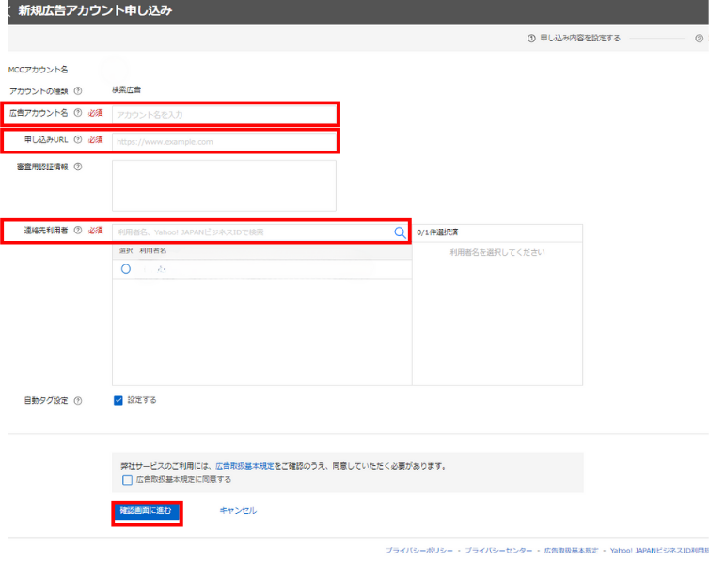The image size is (709, 561).
Task: Click the 申し込みURL input field
Action: [x=224, y=141]
